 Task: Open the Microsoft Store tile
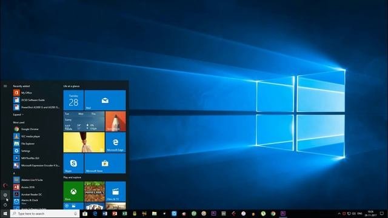(105, 163)
